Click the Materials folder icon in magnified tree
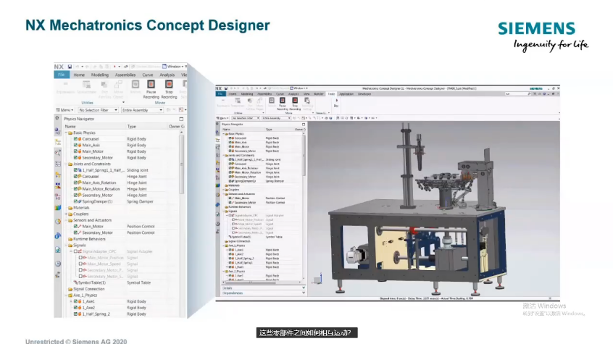613x344 pixels. 70,208
